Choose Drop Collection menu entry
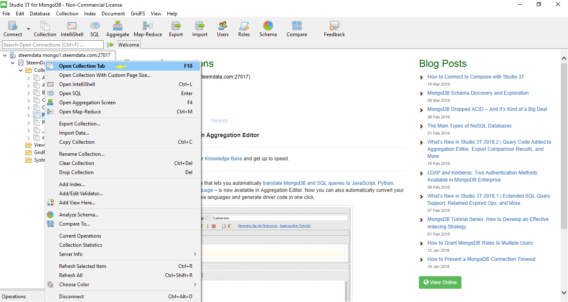This screenshot has height=302, width=568. (123, 172)
